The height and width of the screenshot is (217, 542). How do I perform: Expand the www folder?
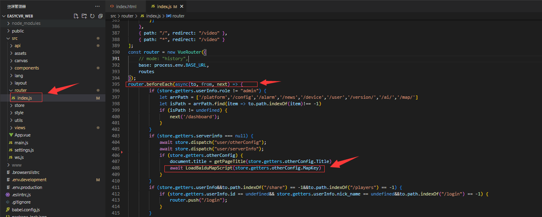coord(17,165)
